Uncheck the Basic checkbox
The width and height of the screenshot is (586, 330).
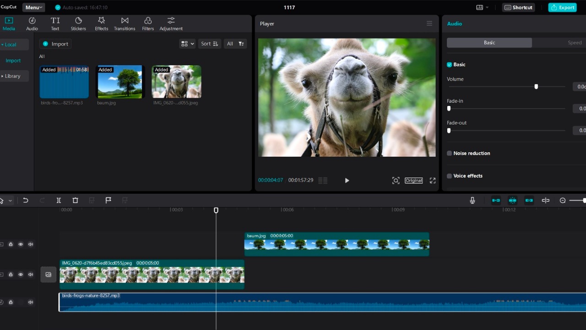point(449,65)
